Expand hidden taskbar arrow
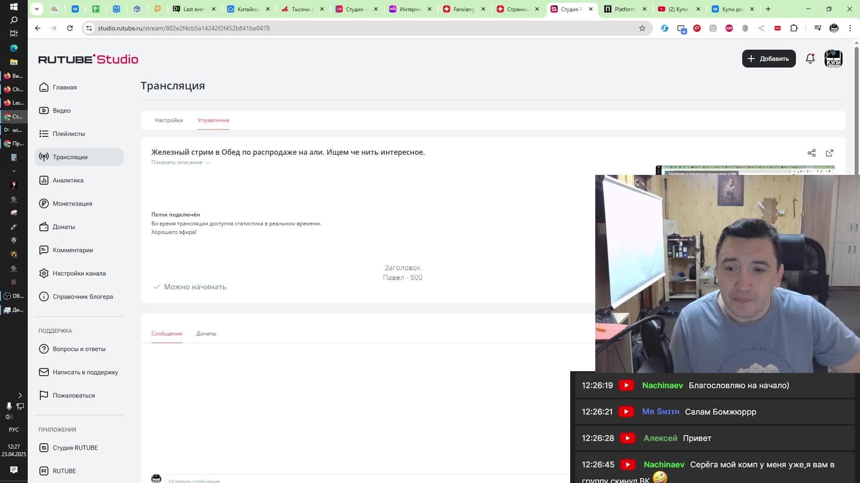The width and height of the screenshot is (860, 483). click(x=20, y=395)
